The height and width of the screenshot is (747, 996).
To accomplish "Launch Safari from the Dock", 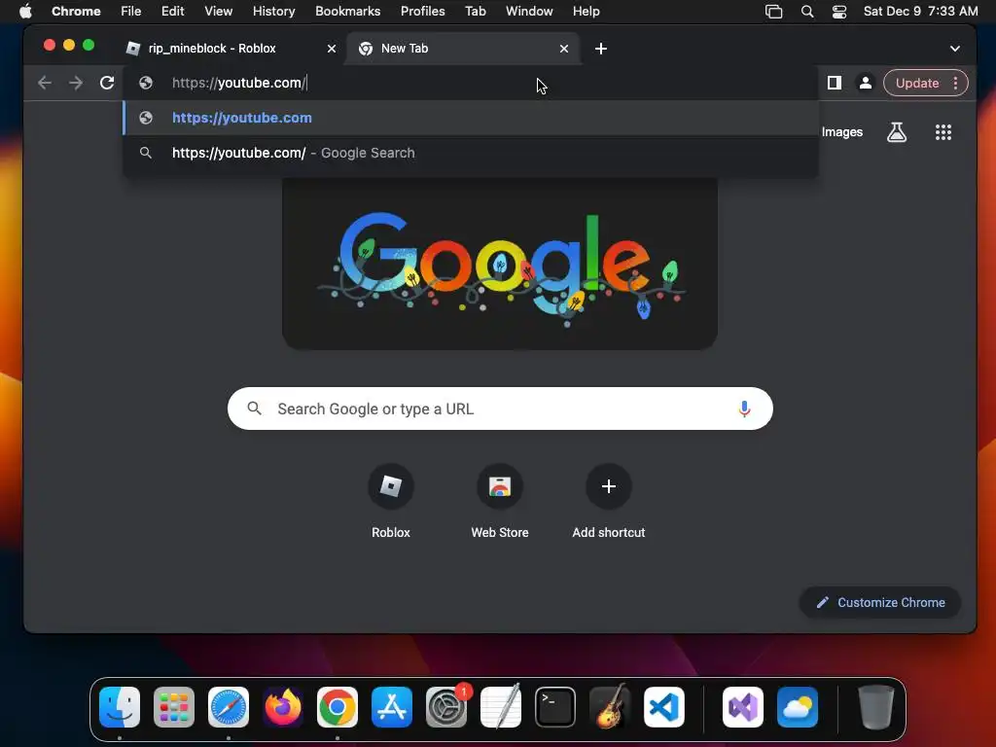I will click(229, 707).
